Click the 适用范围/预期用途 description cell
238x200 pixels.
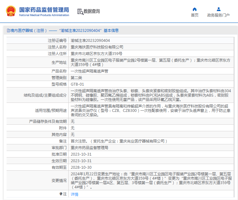tap(151, 110)
